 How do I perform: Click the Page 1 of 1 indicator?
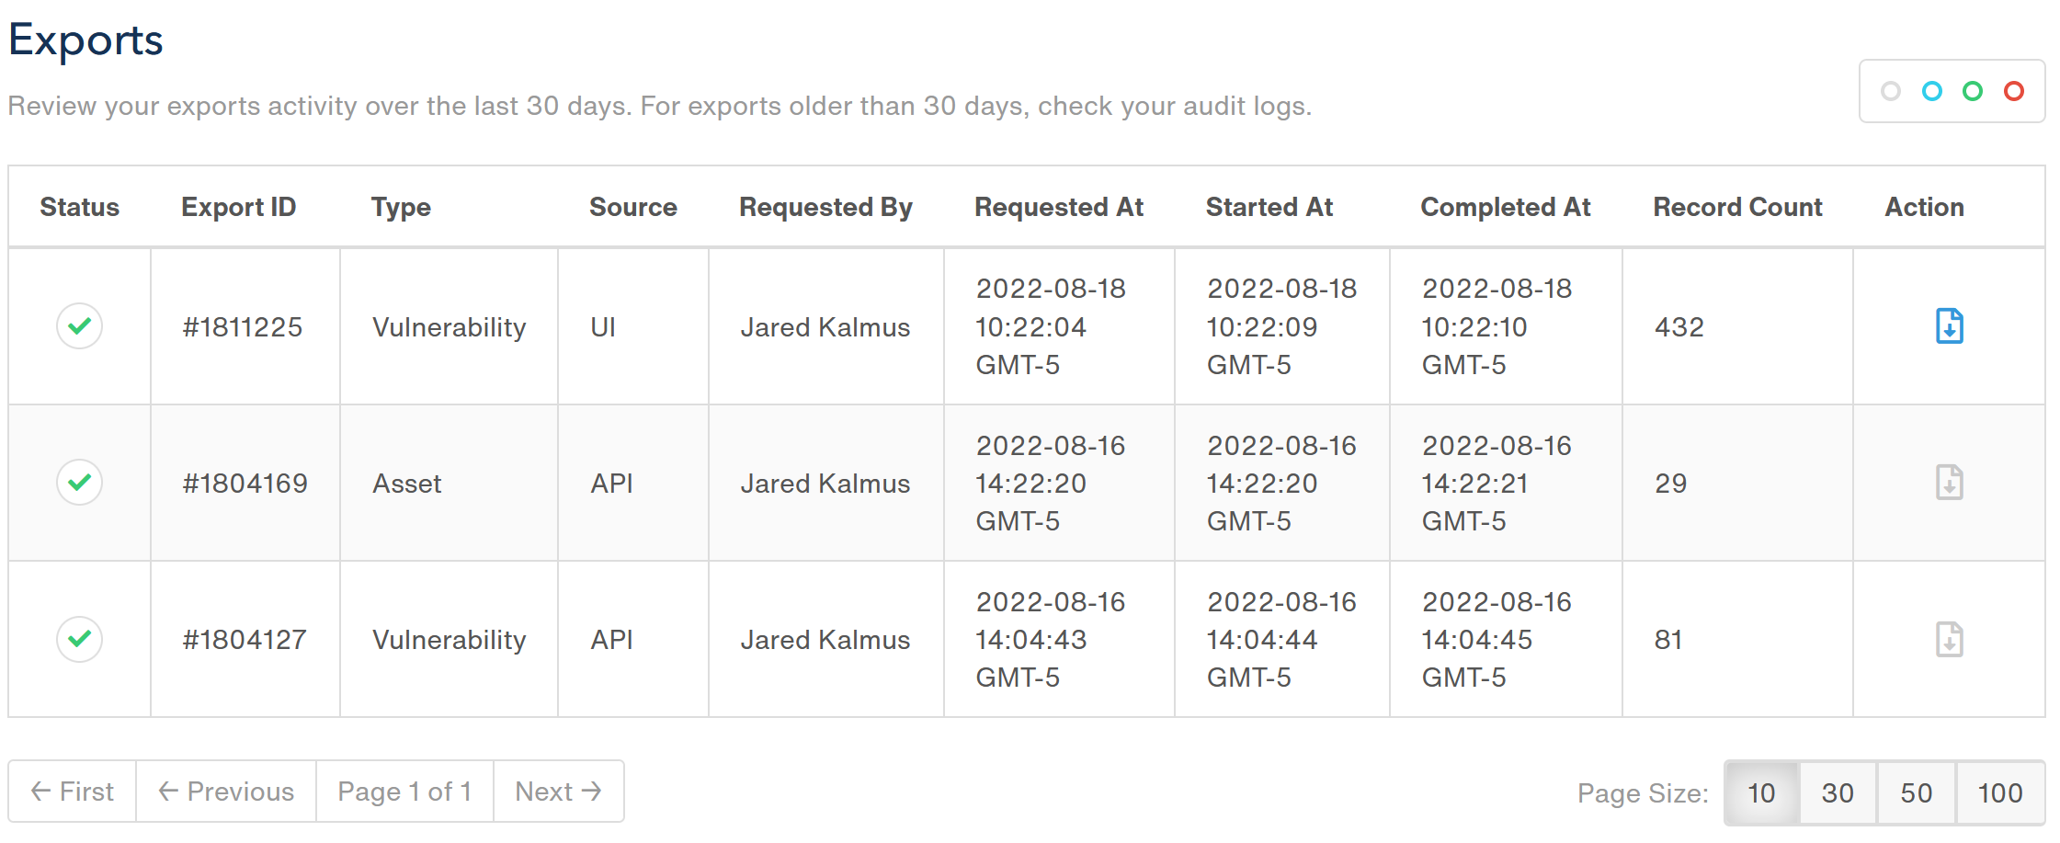pos(404,792)
